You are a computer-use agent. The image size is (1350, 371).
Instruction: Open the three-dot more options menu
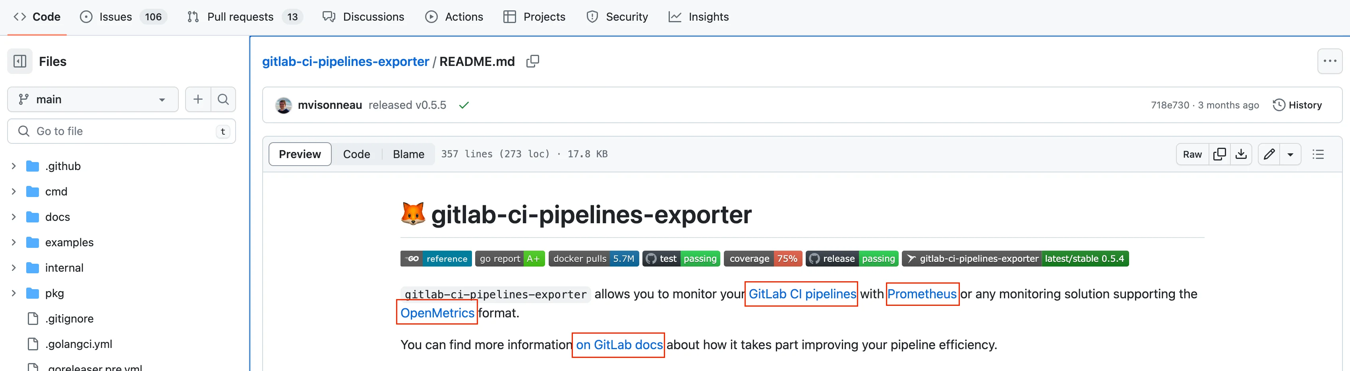pyautogui.click(x=1330, y=61)
